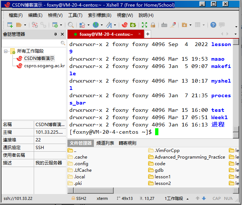The height and width of the screenshot is (205, 242).
Task: Open the 工具(T) menu
Action: coord(75,15)
